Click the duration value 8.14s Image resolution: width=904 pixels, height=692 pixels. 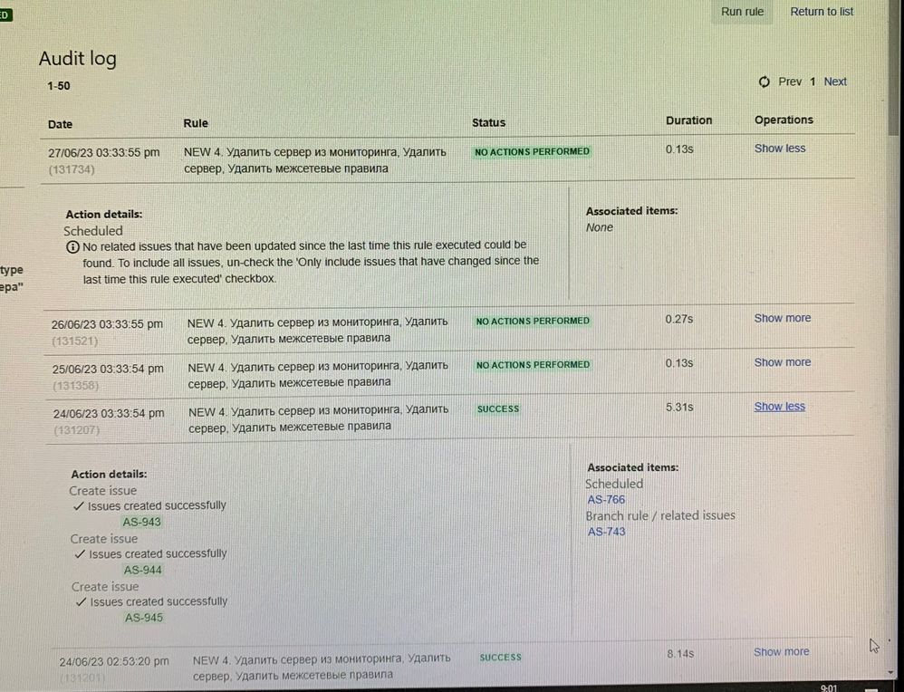pyautogui.click(x=680, y=653)
